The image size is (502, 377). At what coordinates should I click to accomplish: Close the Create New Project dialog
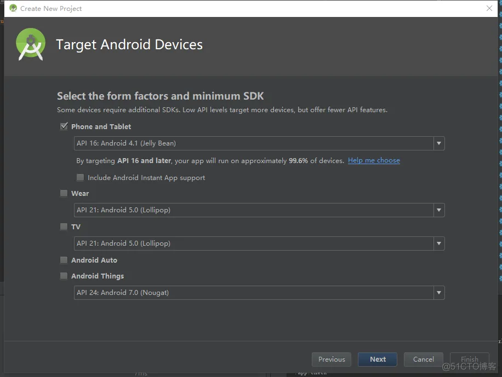489,8
